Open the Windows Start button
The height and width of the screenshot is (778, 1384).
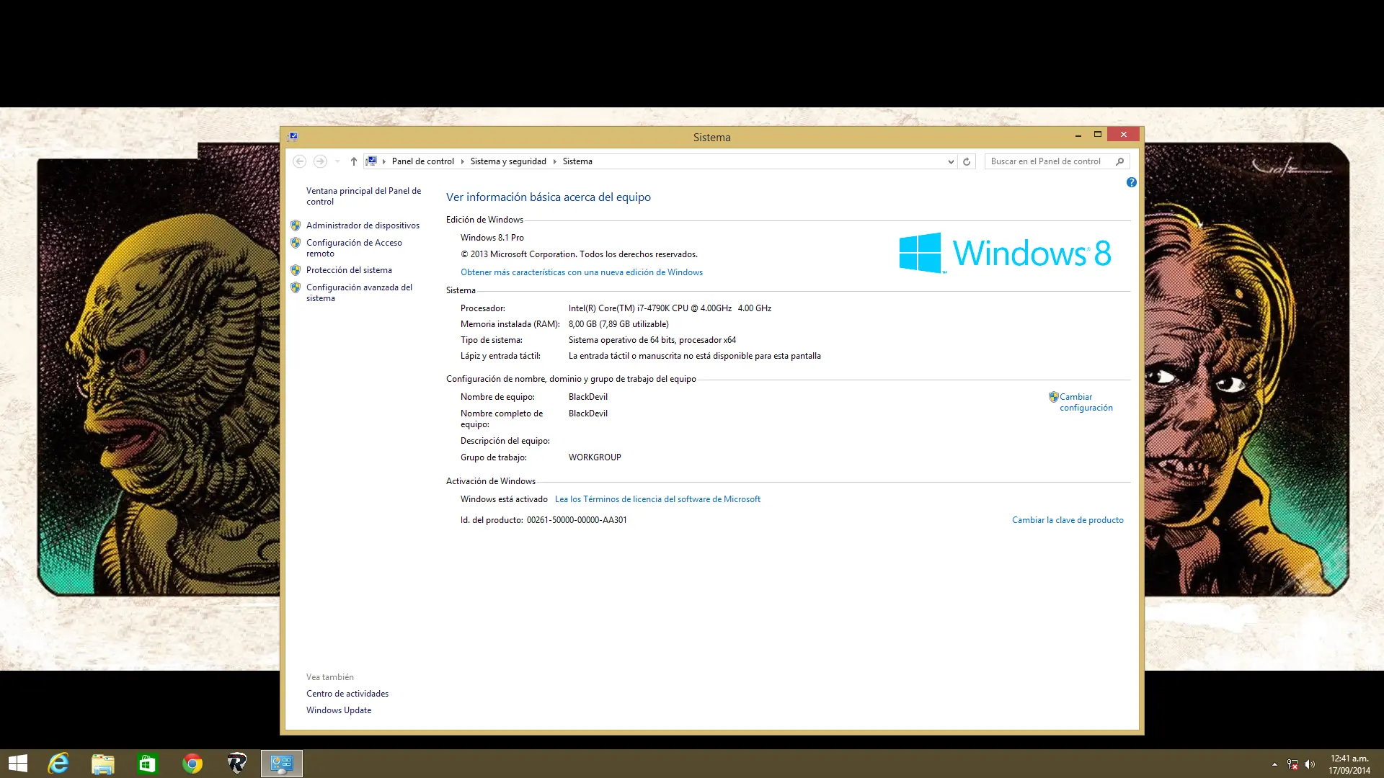click(18, 764)
